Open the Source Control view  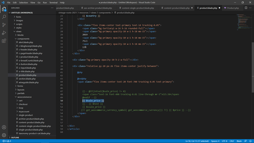pos(4,25)
